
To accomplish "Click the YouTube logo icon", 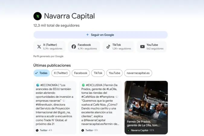I will point(142,47).
